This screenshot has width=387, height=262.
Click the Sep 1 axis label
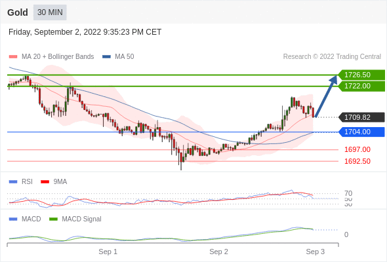point(108,252)
